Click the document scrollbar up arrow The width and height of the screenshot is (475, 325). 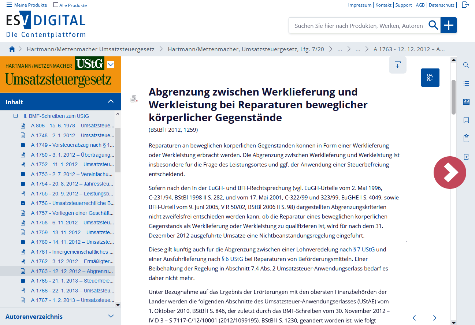point(454,60)
